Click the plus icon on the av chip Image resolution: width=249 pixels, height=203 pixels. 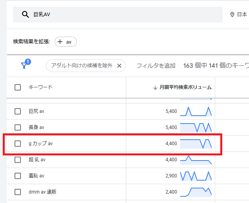(60, 42)
